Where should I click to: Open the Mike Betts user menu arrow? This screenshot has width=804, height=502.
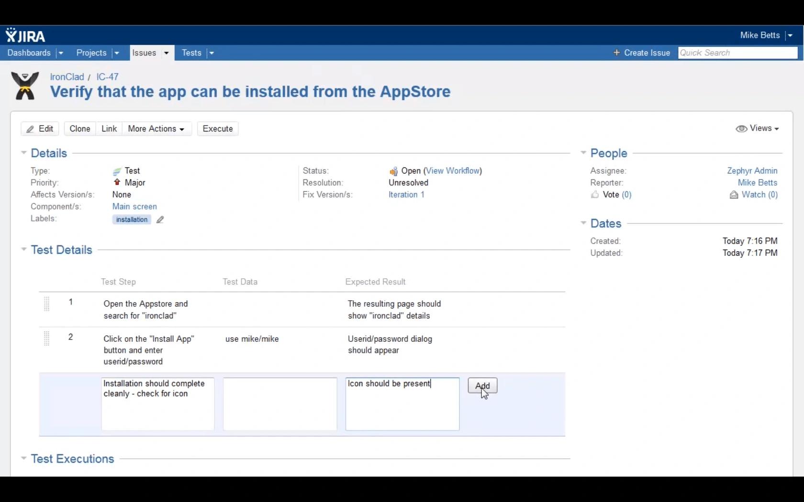pos(790,35)
